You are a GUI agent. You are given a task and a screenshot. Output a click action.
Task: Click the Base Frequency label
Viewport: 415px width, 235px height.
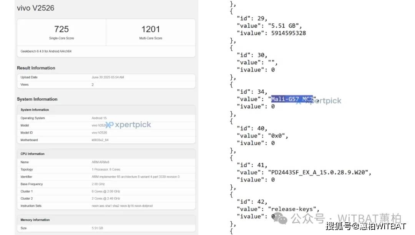point(32,184)
